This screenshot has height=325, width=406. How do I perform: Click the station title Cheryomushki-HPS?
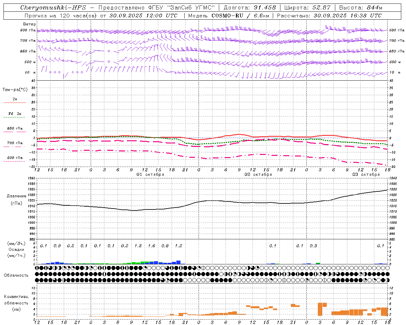(53, 8)
